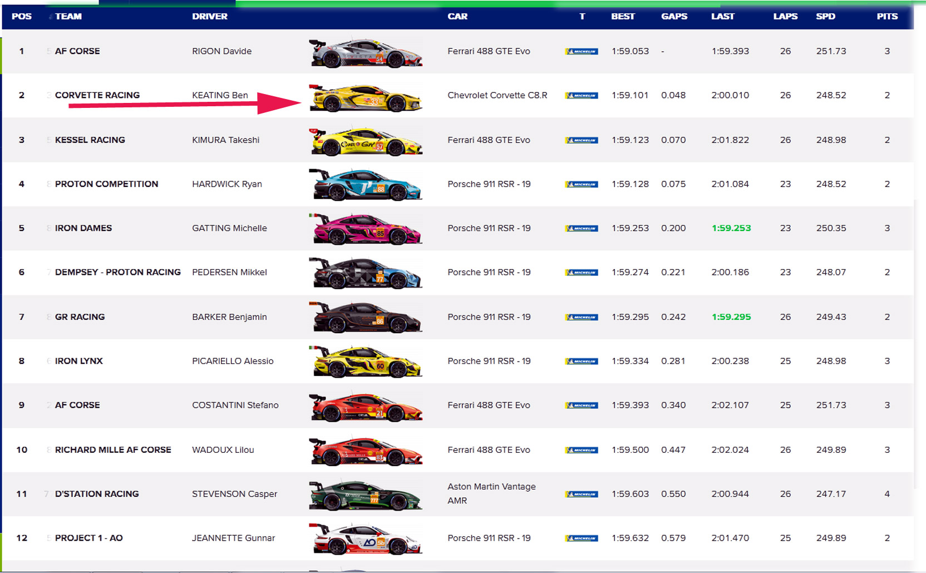The image size is (926, 573).
Task: Select the yellow Corvette C8.R car image
Action: tap(366, 97)
